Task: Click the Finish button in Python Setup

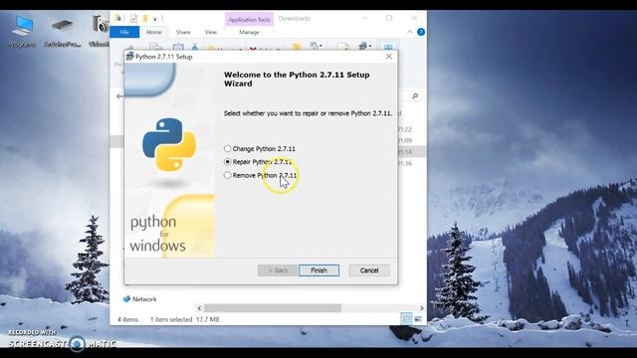Action: 318,270
